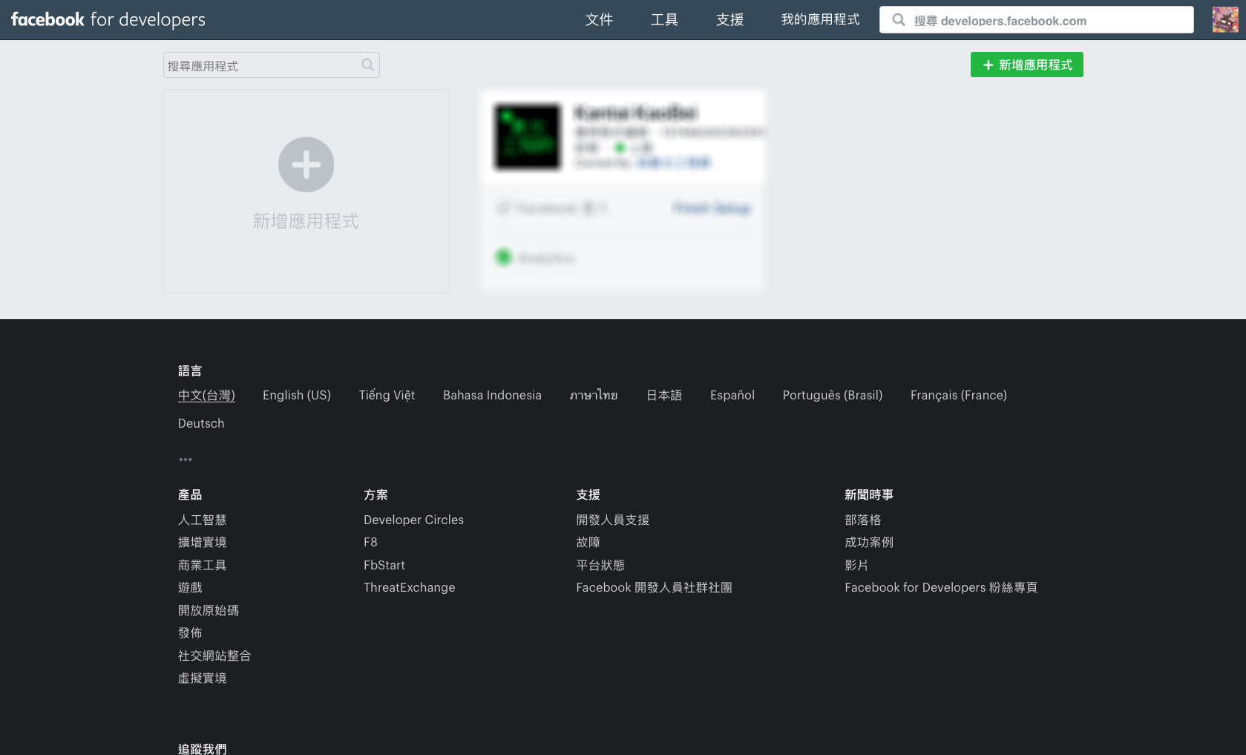
Task: Open 部落格 link
Action: tap(863, 520)
